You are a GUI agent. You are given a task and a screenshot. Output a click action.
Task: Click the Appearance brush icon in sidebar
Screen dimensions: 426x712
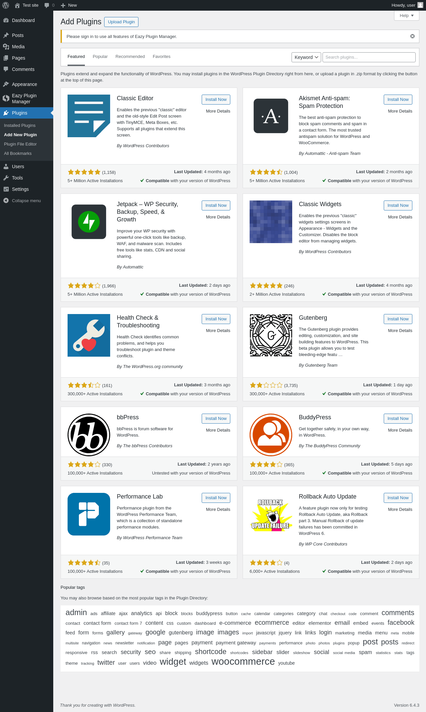[6, 84]
